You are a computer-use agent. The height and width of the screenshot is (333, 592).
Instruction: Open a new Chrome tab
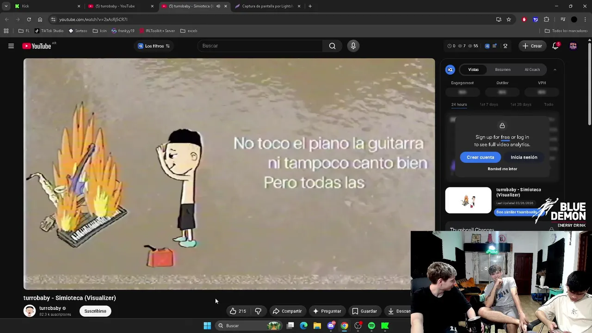[x=310, y=6]
